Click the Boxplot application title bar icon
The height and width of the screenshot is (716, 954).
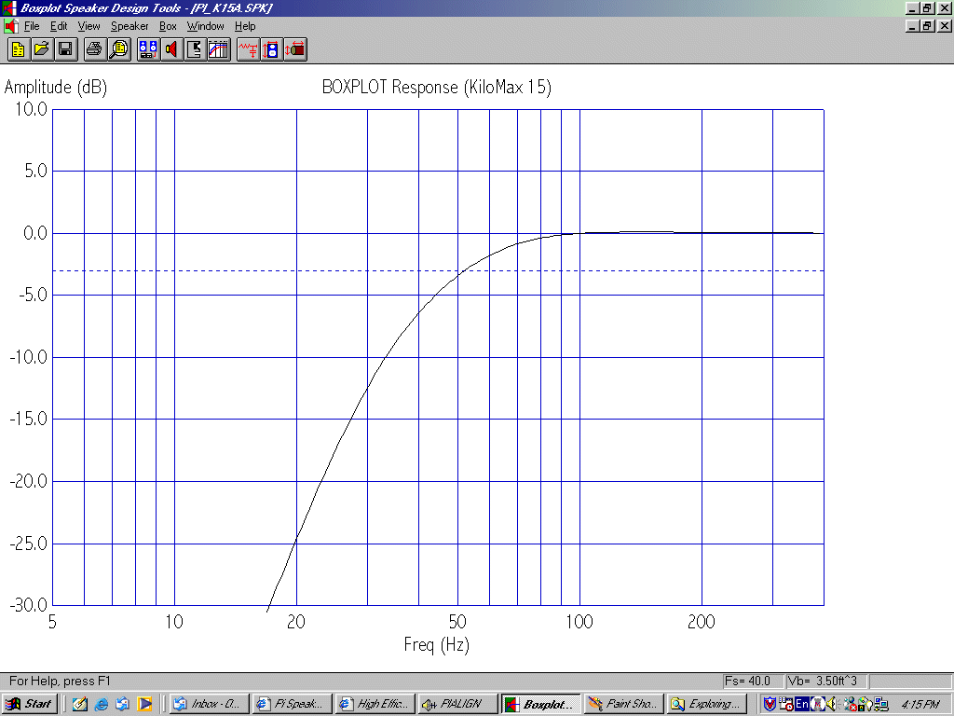(x=9, y=7)
